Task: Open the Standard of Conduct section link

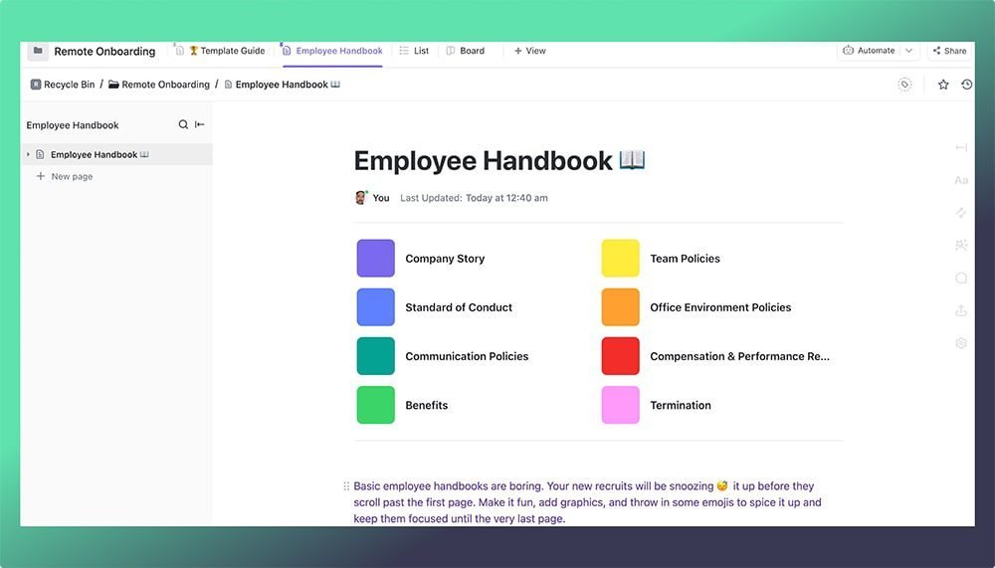Action: coord(459,307)
